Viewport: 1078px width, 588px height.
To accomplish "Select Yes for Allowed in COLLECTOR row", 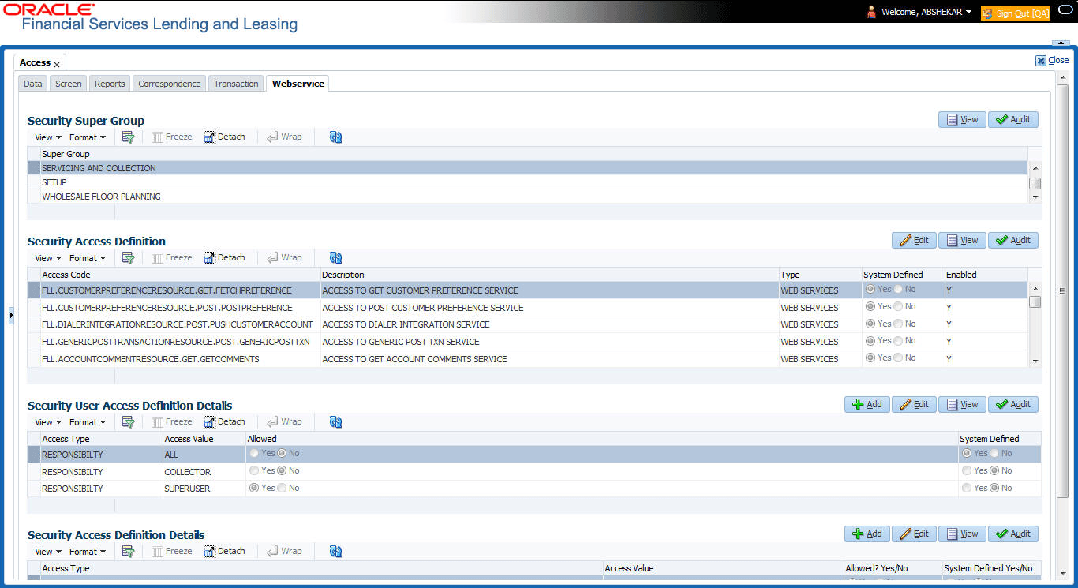I will point(254,471).
